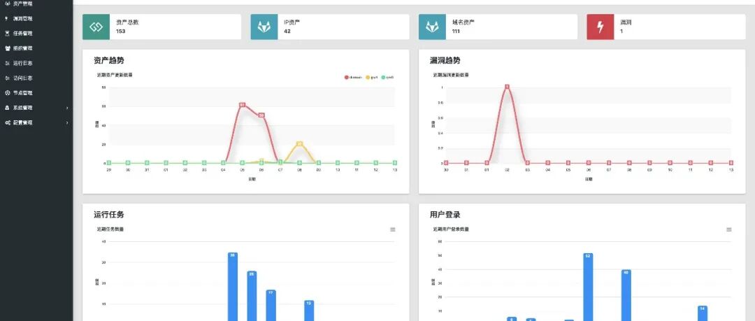Open the 用户登录 chart hamburger menu
Image resolution: width=755 pixels, height=321 pixels.
729,229
